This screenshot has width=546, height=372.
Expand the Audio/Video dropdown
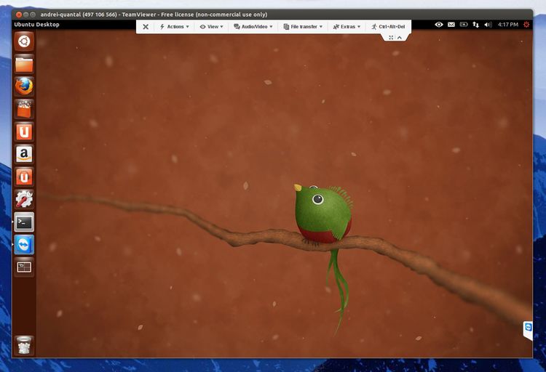point(253,27)
